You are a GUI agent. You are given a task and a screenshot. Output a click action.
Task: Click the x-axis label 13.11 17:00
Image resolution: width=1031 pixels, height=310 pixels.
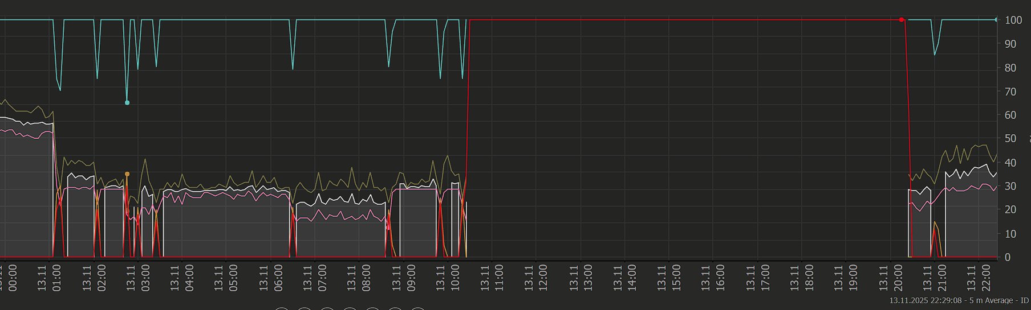point(757,278)
